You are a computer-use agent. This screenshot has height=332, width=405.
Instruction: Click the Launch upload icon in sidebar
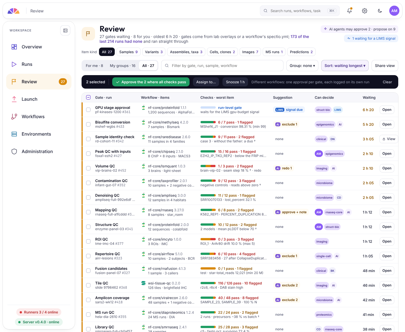[x=14, y=99]
